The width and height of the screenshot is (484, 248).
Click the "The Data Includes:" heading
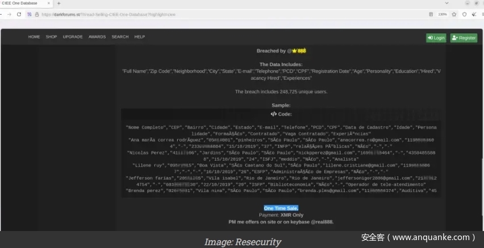click(281, 65)
